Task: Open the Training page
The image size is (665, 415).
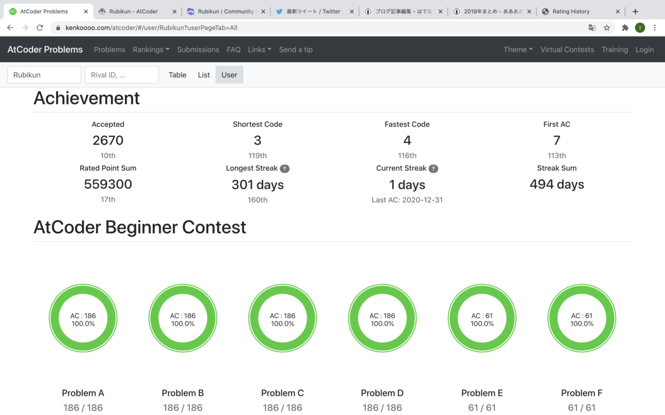Action: tap(615, 50)
